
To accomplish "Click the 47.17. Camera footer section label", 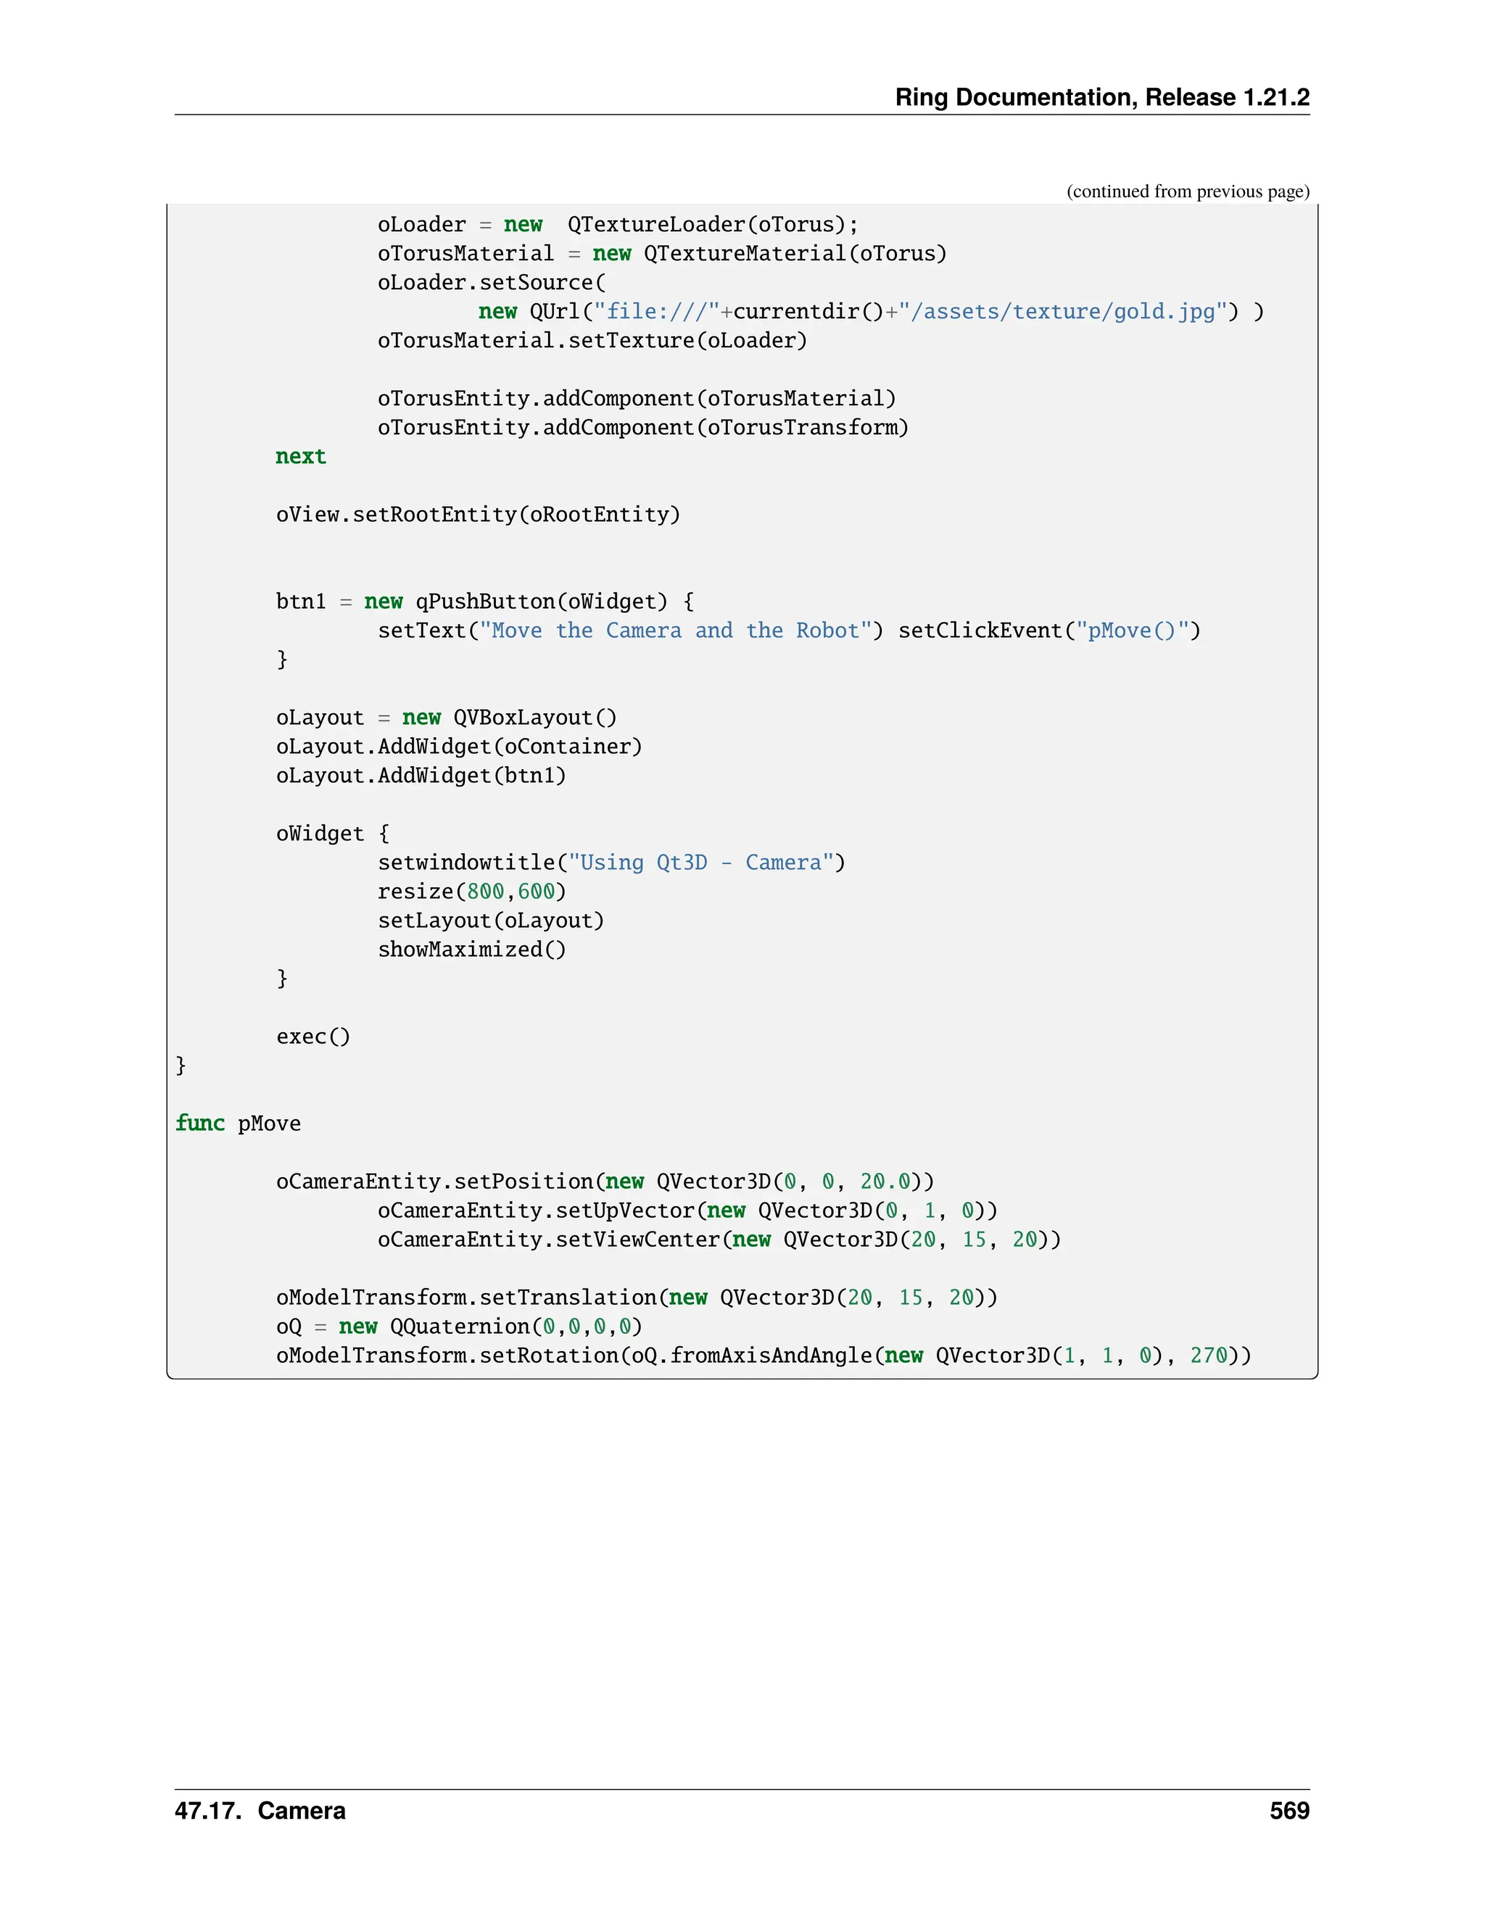I will 260,1811.
